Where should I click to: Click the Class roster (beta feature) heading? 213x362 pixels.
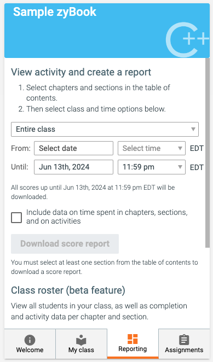[68, 290]
